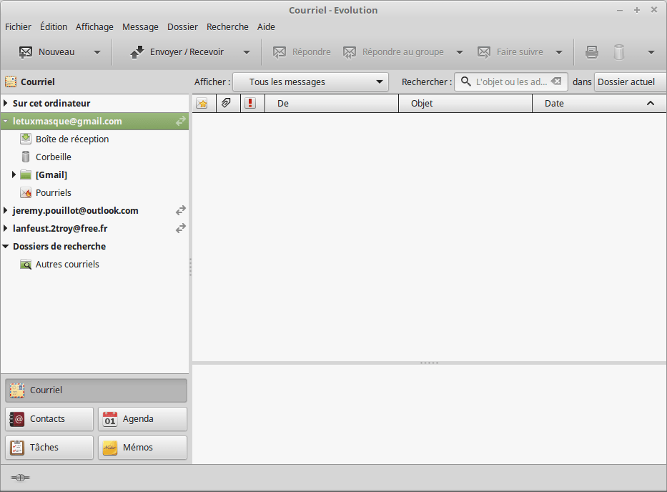Select the Corbeille folder
The width and height of the screenshot is (667, 492).
[53, 157]
